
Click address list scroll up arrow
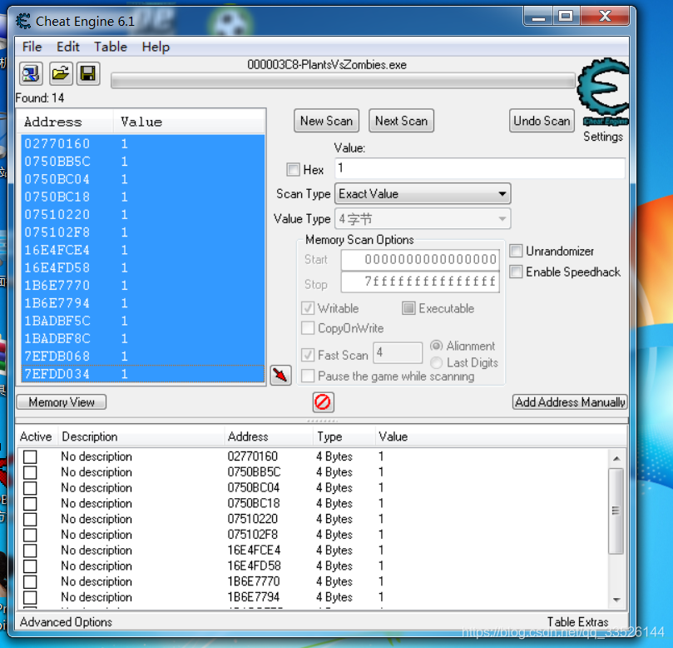click(616, 458)
